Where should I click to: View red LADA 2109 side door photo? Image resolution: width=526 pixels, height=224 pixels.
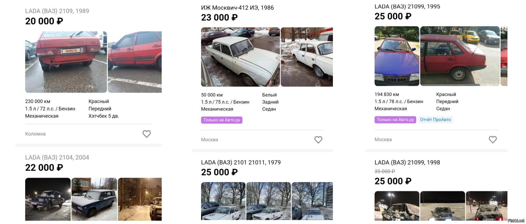coord(135,62)
